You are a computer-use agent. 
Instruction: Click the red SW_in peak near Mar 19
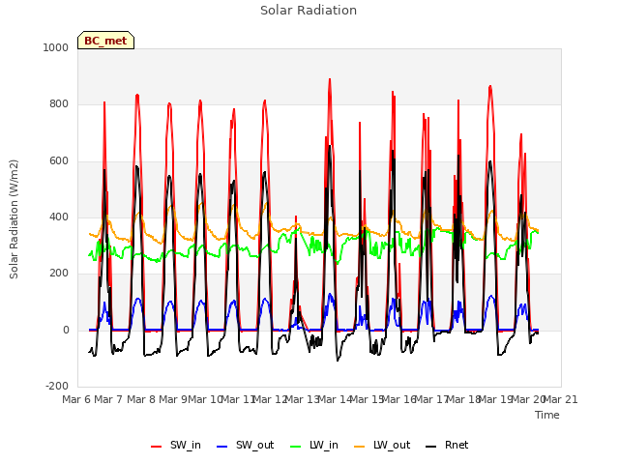click(x=490, y=86)
